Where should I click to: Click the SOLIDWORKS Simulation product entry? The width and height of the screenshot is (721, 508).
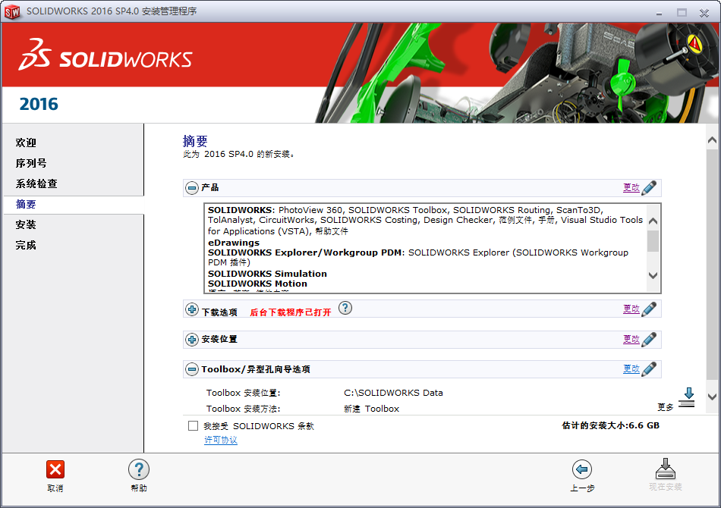[267, 274]
